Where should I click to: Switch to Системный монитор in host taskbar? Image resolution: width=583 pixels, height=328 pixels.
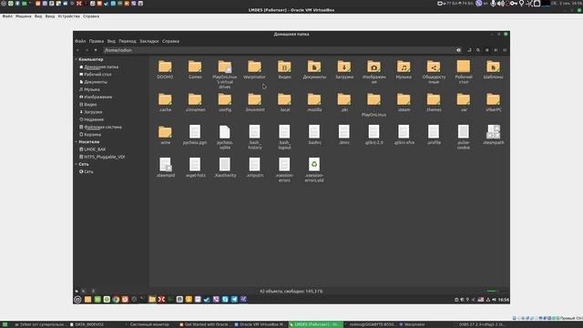147,324
